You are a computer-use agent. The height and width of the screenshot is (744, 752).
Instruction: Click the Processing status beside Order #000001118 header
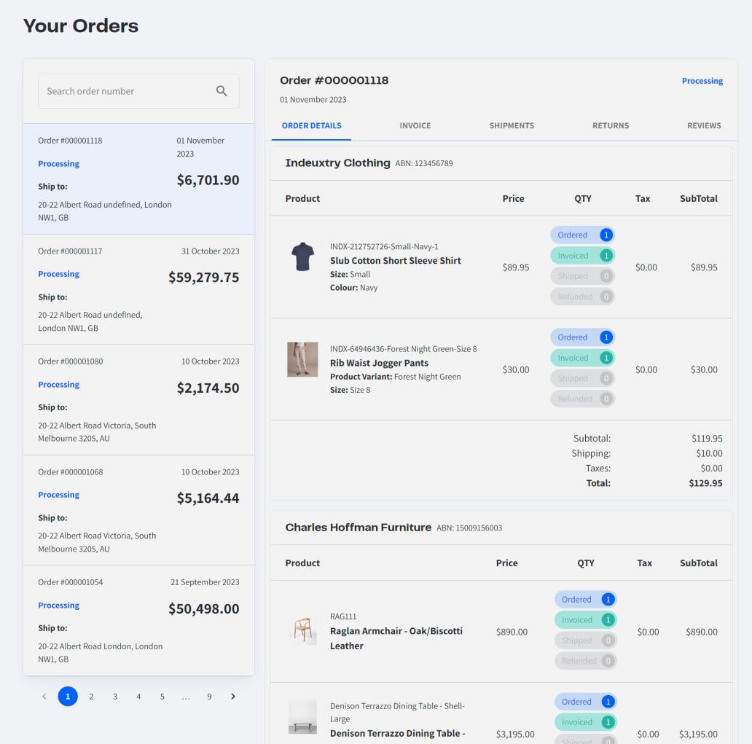702,81
